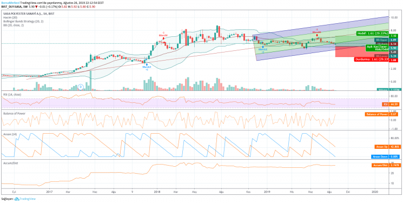Click the red BBandSE arrow near Haz 2019
Screen dimensions: 403x203
point(317,35)
